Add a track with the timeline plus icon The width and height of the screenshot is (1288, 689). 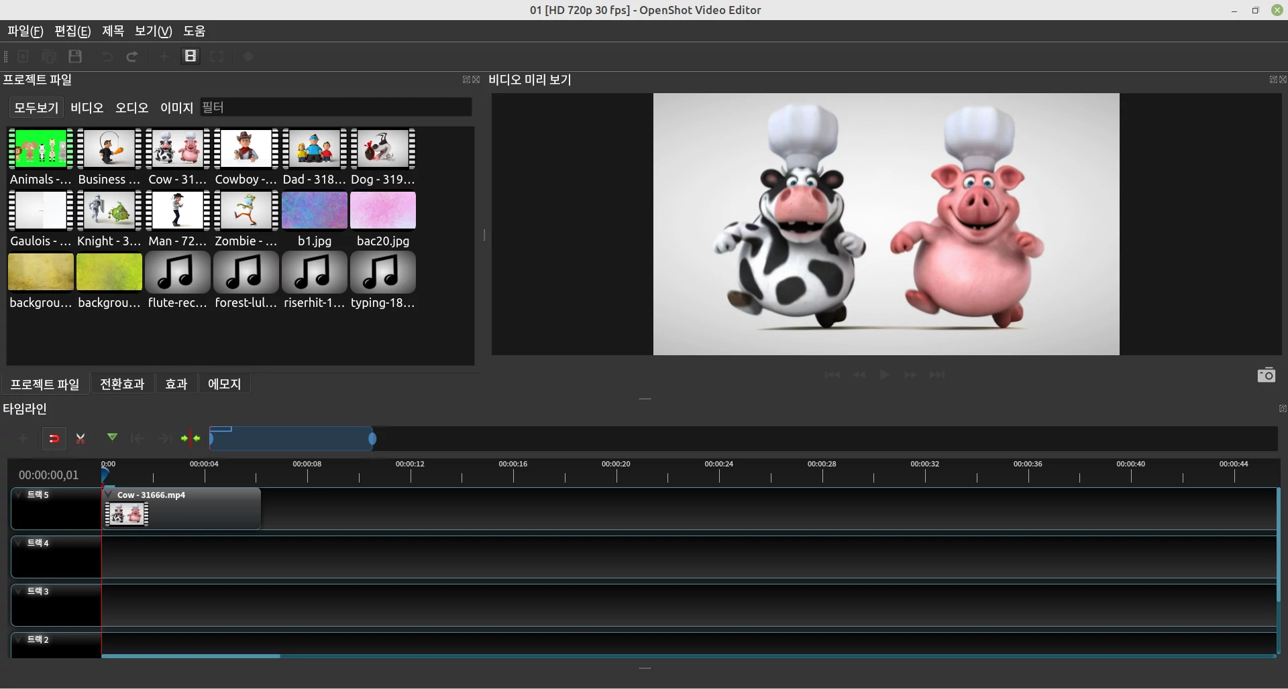click(23, 438)
